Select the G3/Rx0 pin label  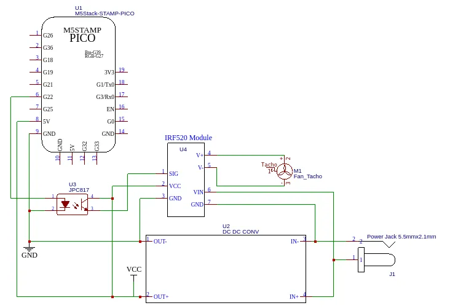[105, 97]
